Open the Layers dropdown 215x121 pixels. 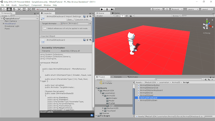[x=193, y=9]
